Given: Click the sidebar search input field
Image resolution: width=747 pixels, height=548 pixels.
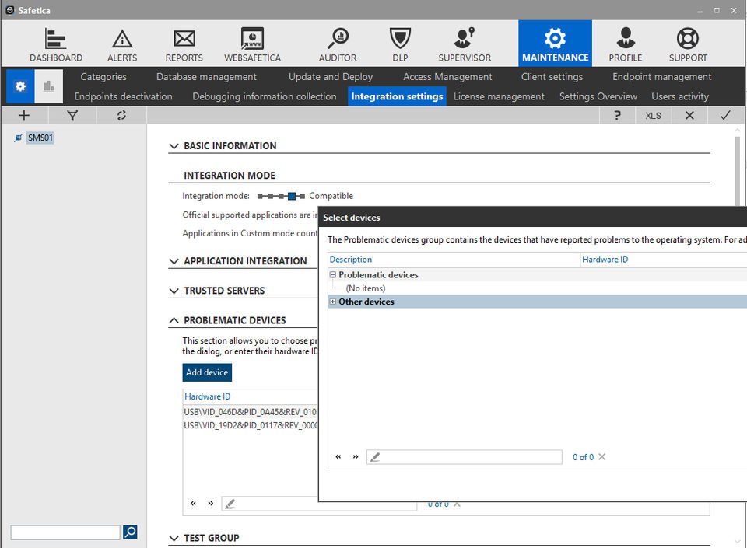Looking at the screenshot, I should (x=65, y=532).
